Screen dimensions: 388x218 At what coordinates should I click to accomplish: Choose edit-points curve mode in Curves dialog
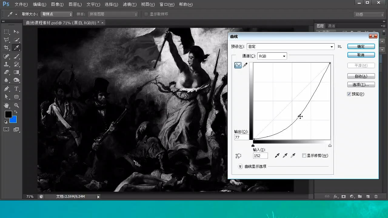coord(238,65)
